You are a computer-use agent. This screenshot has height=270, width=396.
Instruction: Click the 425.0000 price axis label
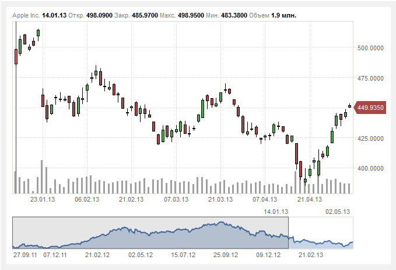[370, 139]
